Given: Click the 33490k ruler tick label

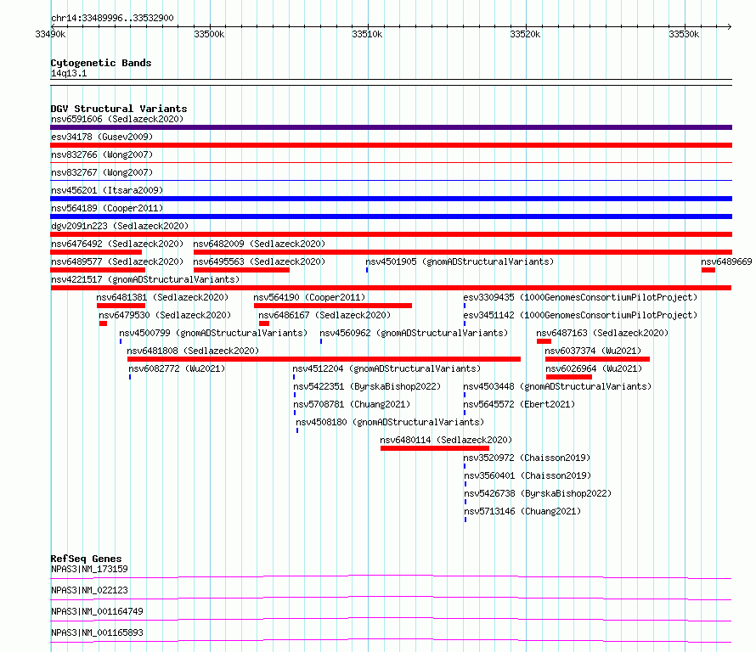Looking at the screenshot, I should coord(51,34).
